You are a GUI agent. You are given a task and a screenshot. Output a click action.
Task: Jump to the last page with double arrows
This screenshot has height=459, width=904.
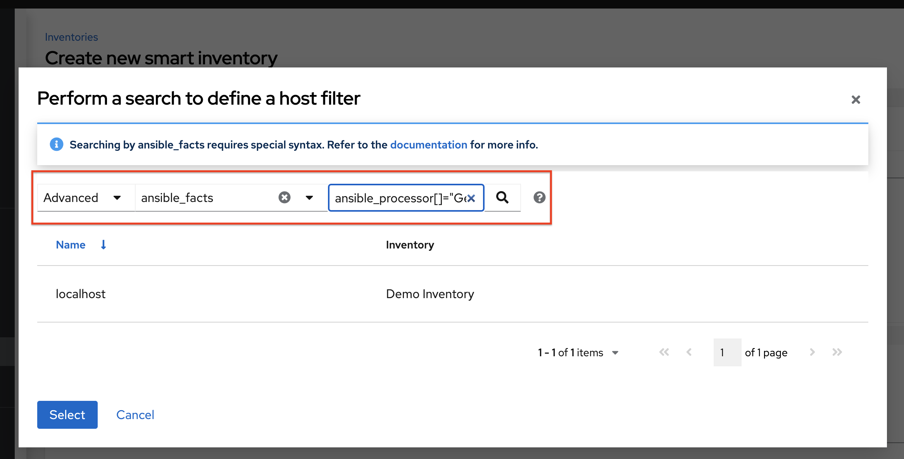click(837, 352)
